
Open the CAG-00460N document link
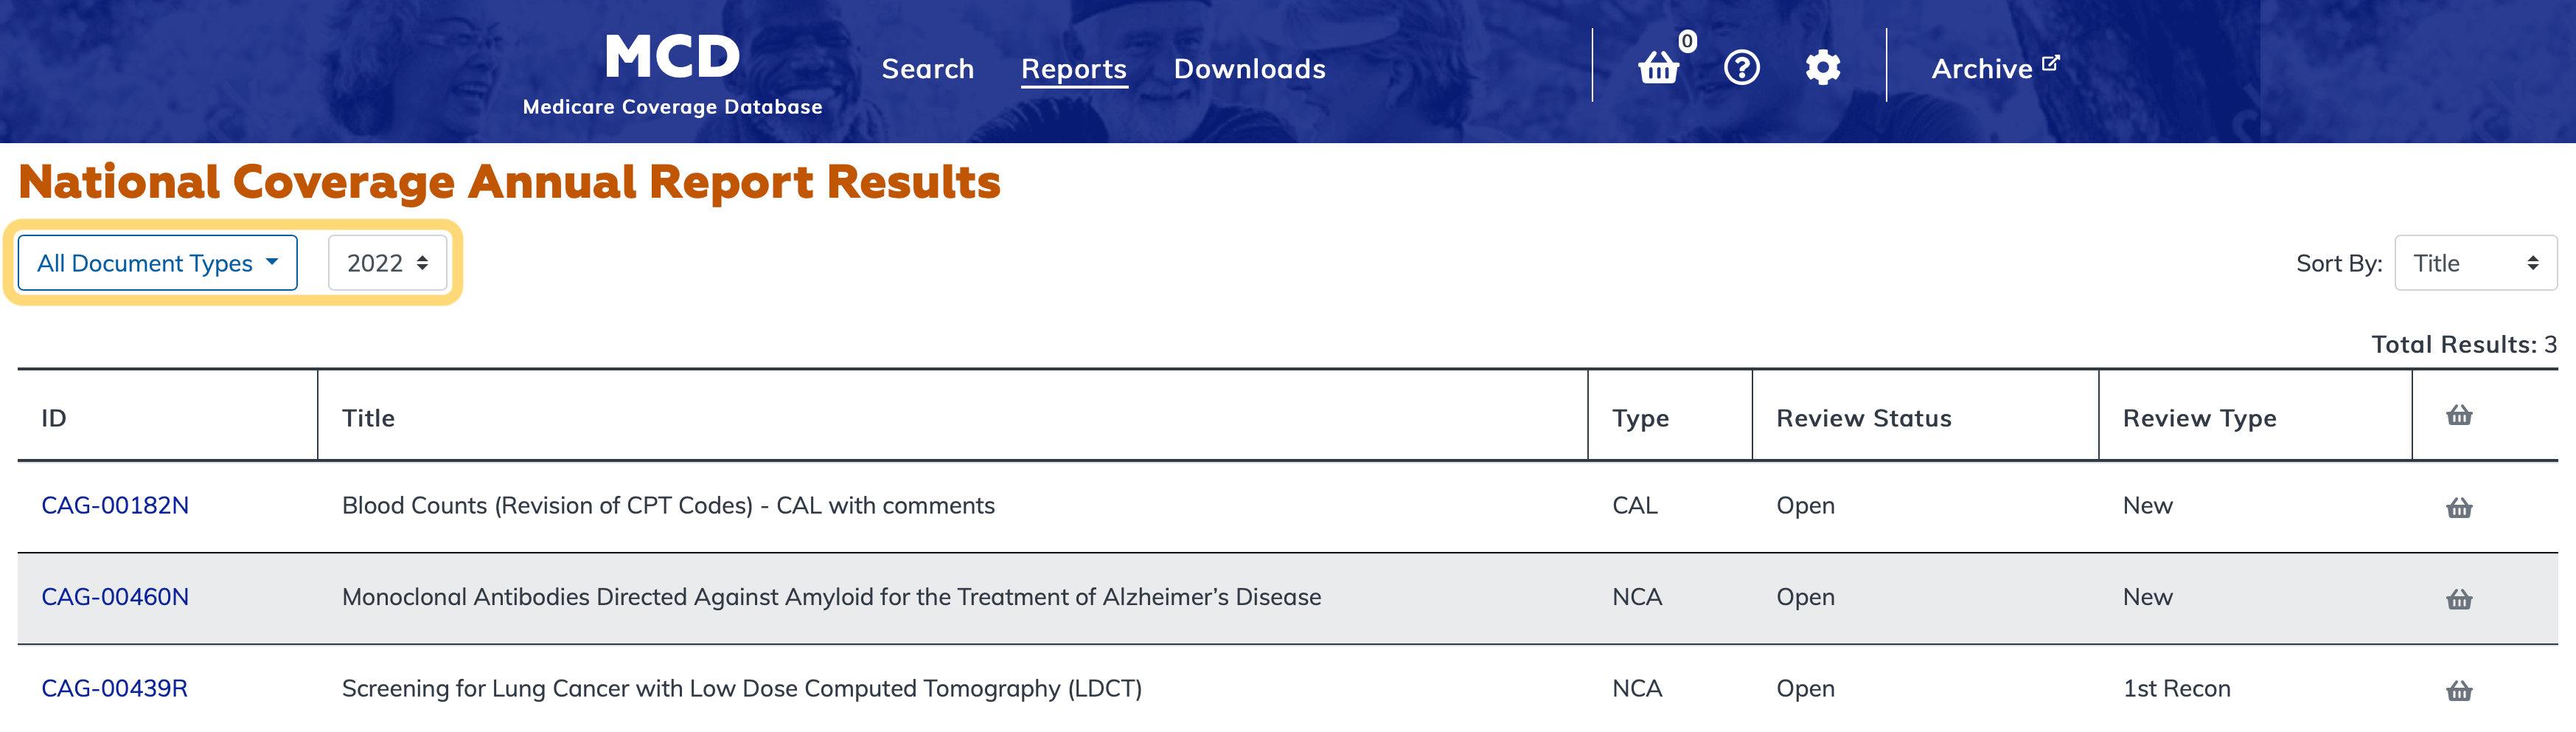(115, 597)
